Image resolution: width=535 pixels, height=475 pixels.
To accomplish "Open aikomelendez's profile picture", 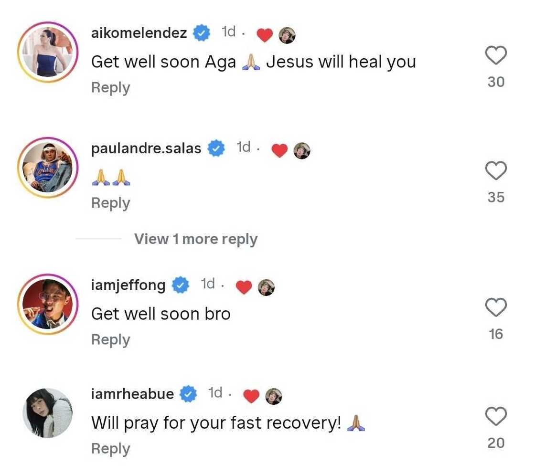I will point(47,52).
